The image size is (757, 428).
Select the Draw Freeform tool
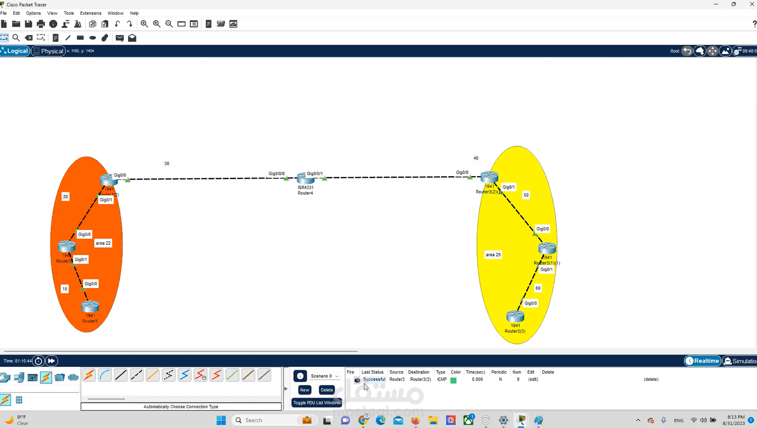[105, 38]
